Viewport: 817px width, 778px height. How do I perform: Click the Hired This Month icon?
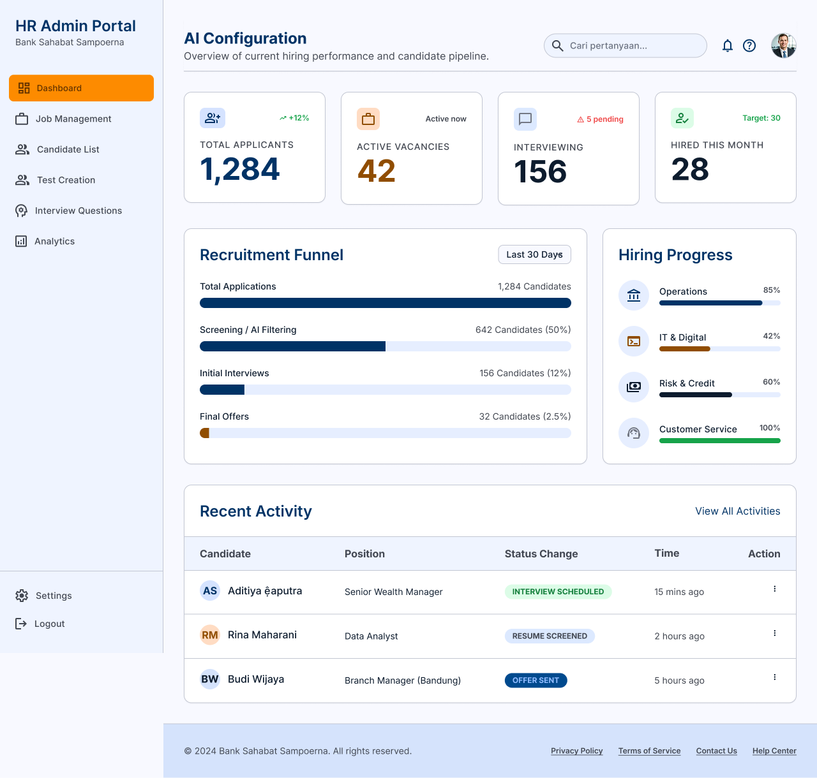pyautogui.click(x=682, y=118)
